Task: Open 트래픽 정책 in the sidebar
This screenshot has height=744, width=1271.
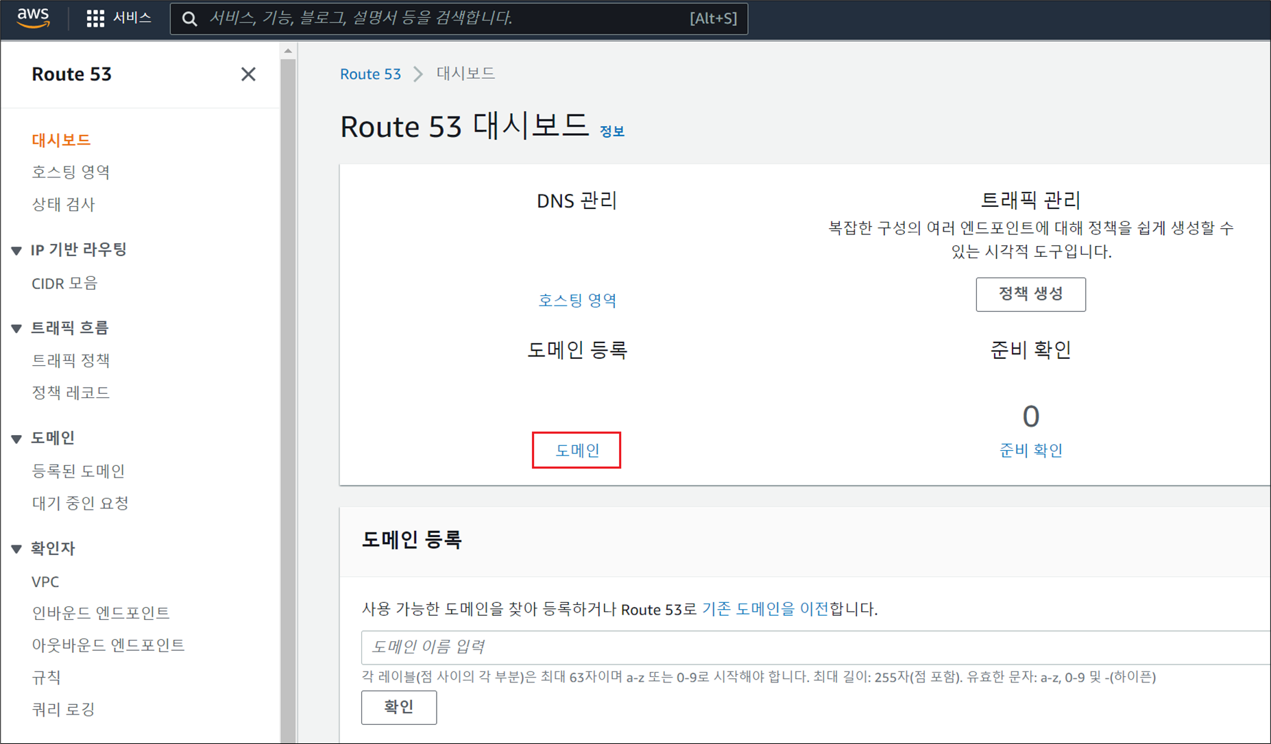Action: (71, 360)
